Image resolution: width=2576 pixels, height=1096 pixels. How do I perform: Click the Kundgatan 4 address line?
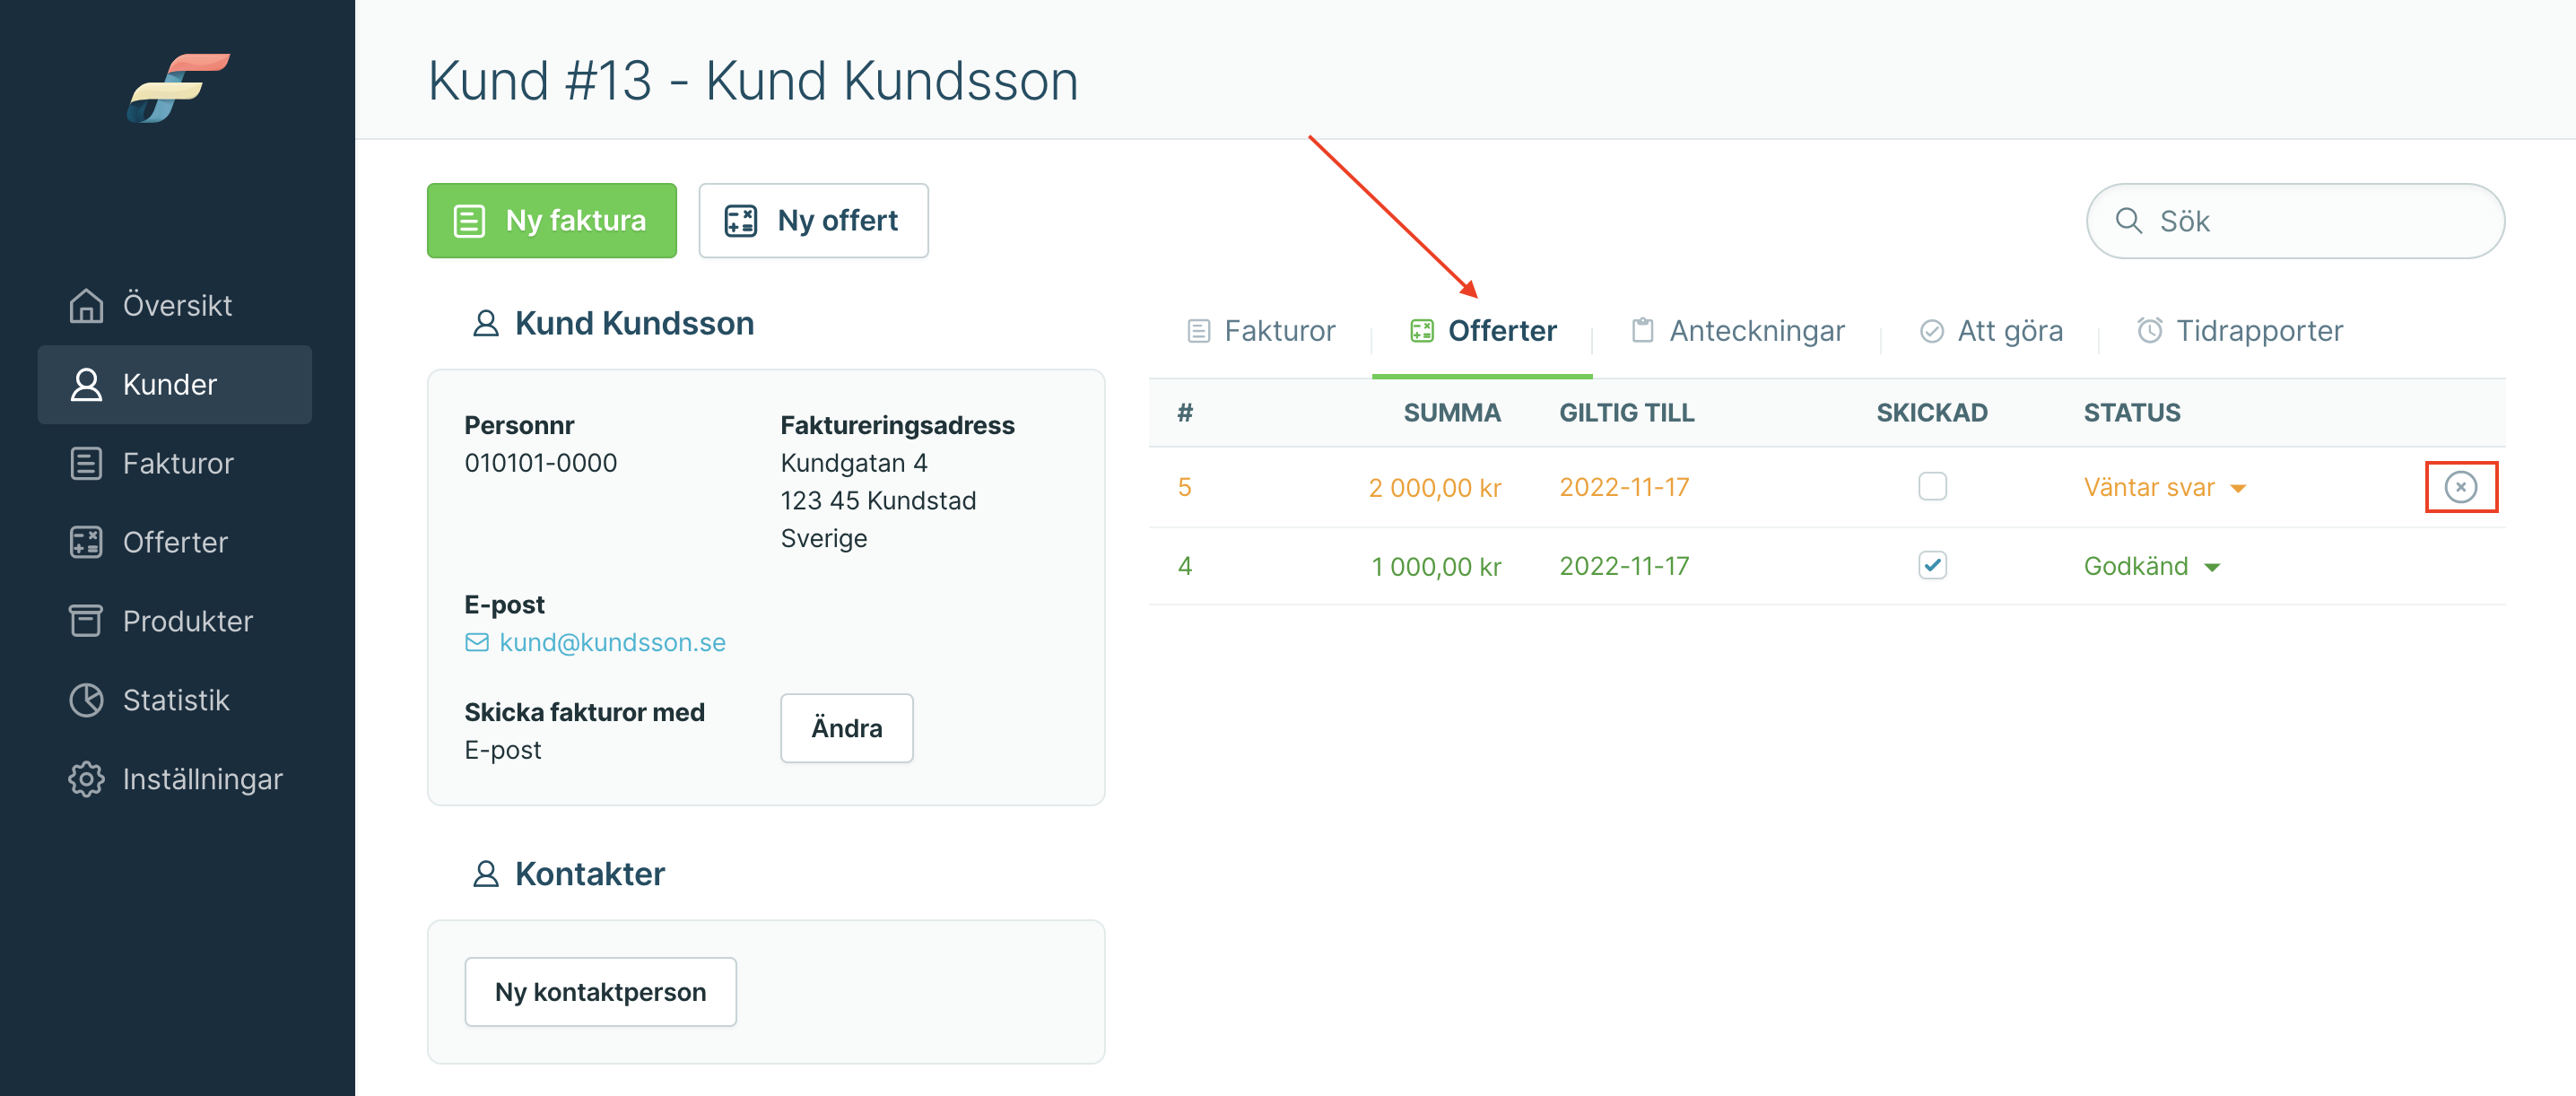(x=853, y=463)
